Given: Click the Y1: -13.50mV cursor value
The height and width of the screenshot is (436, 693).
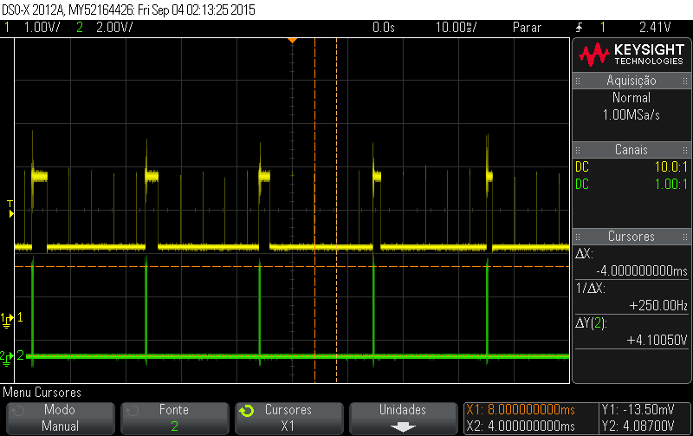Looking at the screenshot, I should coord(638,410).
